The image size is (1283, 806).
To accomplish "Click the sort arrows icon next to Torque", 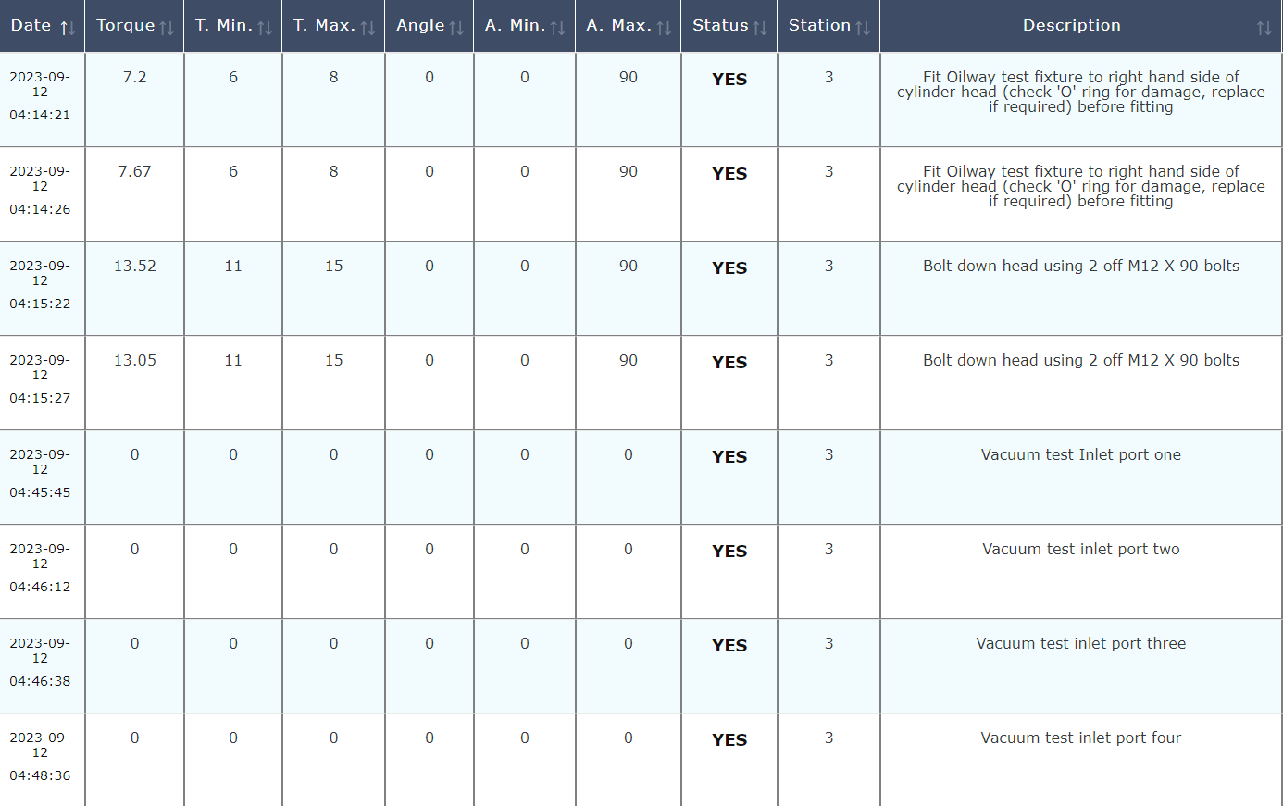I will pos(167,28).
